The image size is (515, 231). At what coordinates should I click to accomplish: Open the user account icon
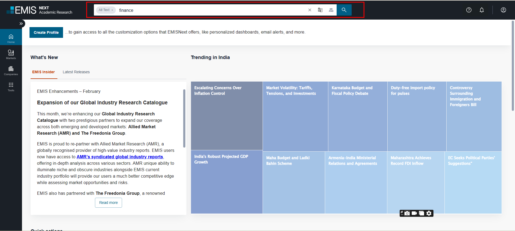[x=503, y=10]
